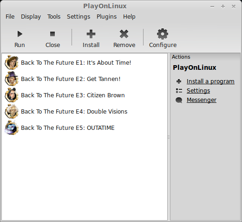Open the Tools menu
This screenshot has width=242, height=222.
click(x=54, y=16)
